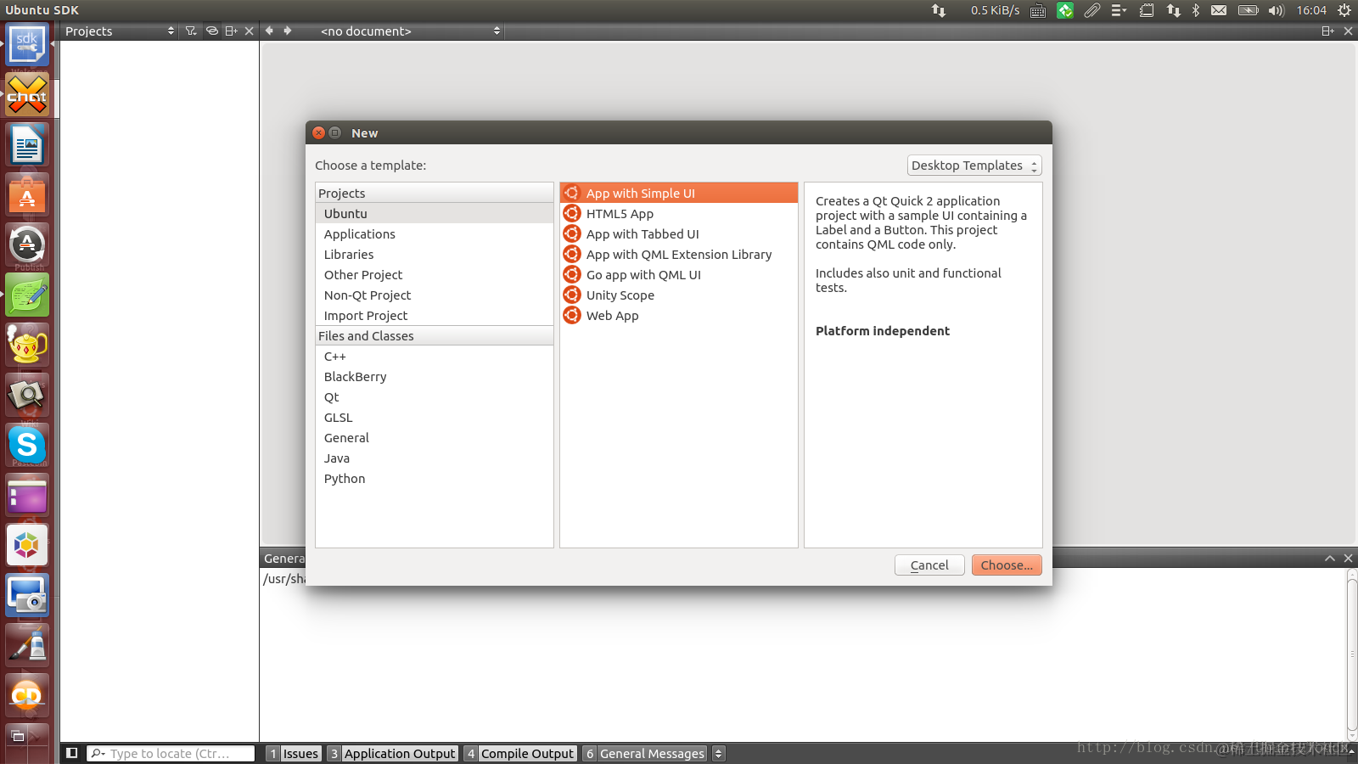Click the green checkmark indicator icon
This screenshot has width=1358, height=764.
coord(1065,10)
